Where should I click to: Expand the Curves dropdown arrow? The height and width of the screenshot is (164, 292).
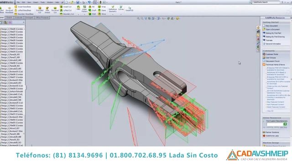coord(121,14)
